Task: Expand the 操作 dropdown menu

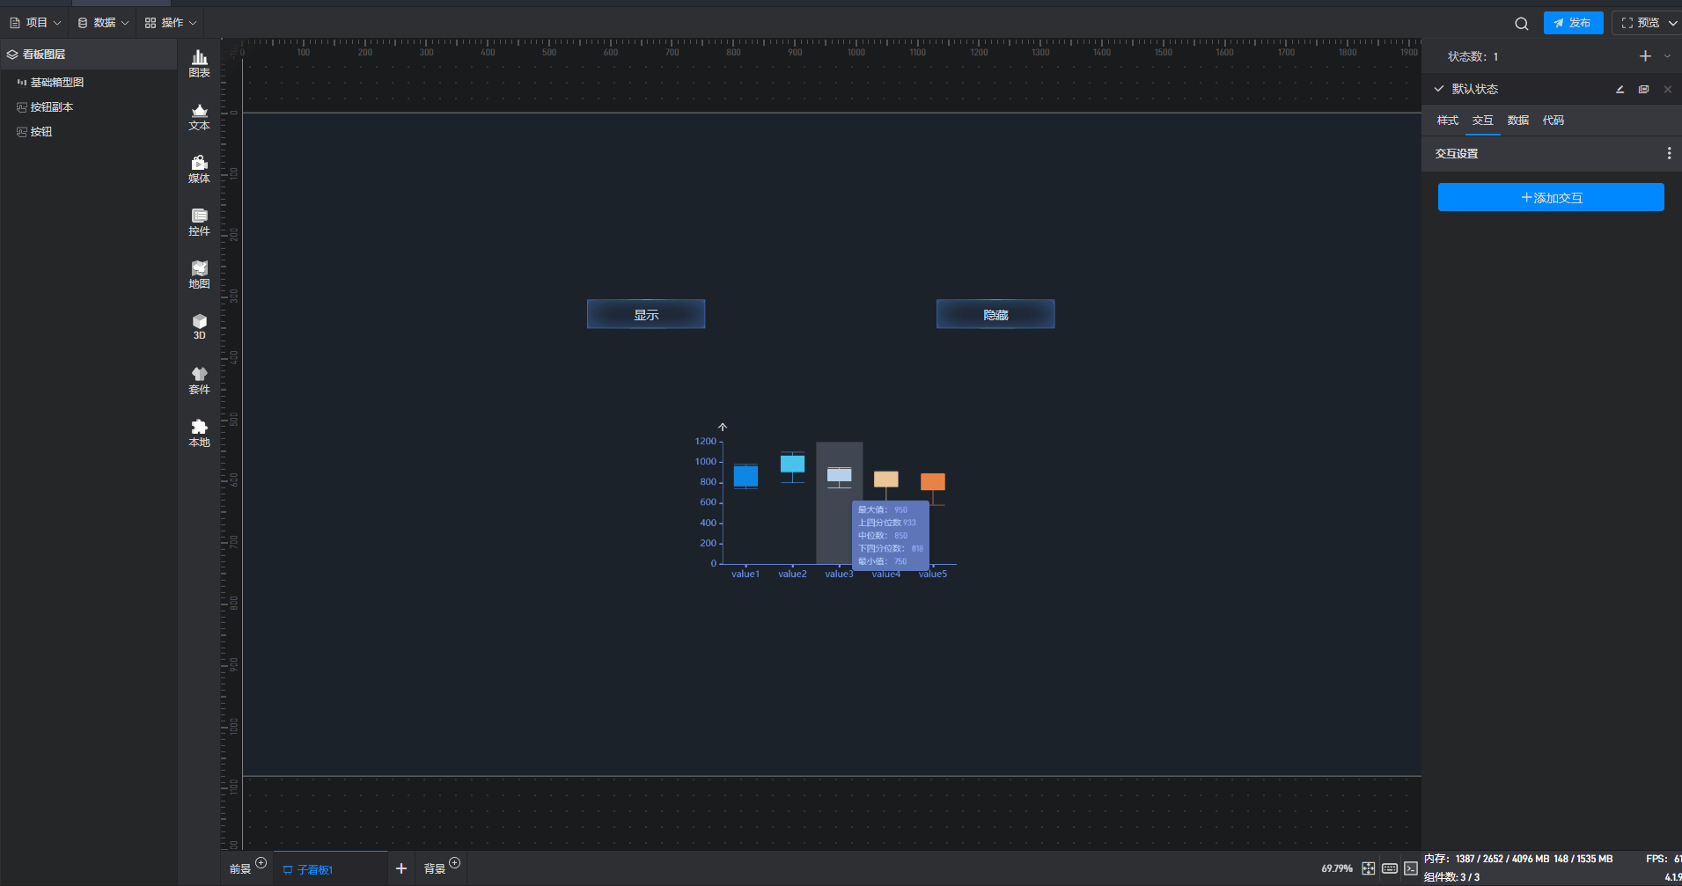Action: (x=171, y=23)
